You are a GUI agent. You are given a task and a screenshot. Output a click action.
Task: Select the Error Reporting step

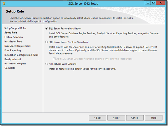(x=13, y=50)
